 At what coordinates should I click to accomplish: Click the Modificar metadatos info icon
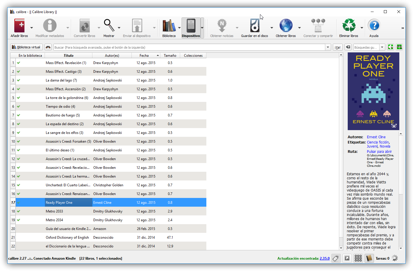pyautogui.click(x=50, y=26)
